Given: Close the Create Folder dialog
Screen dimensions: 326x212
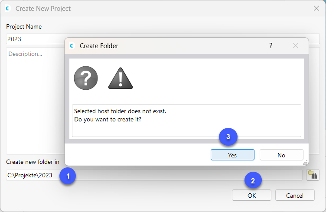Looking at the screenshot, I should coord(296,46).
